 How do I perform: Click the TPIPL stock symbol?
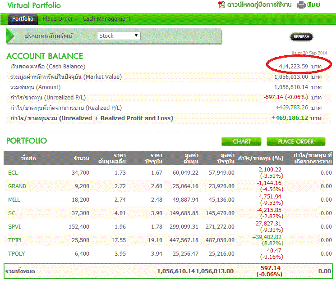(16, 240)
